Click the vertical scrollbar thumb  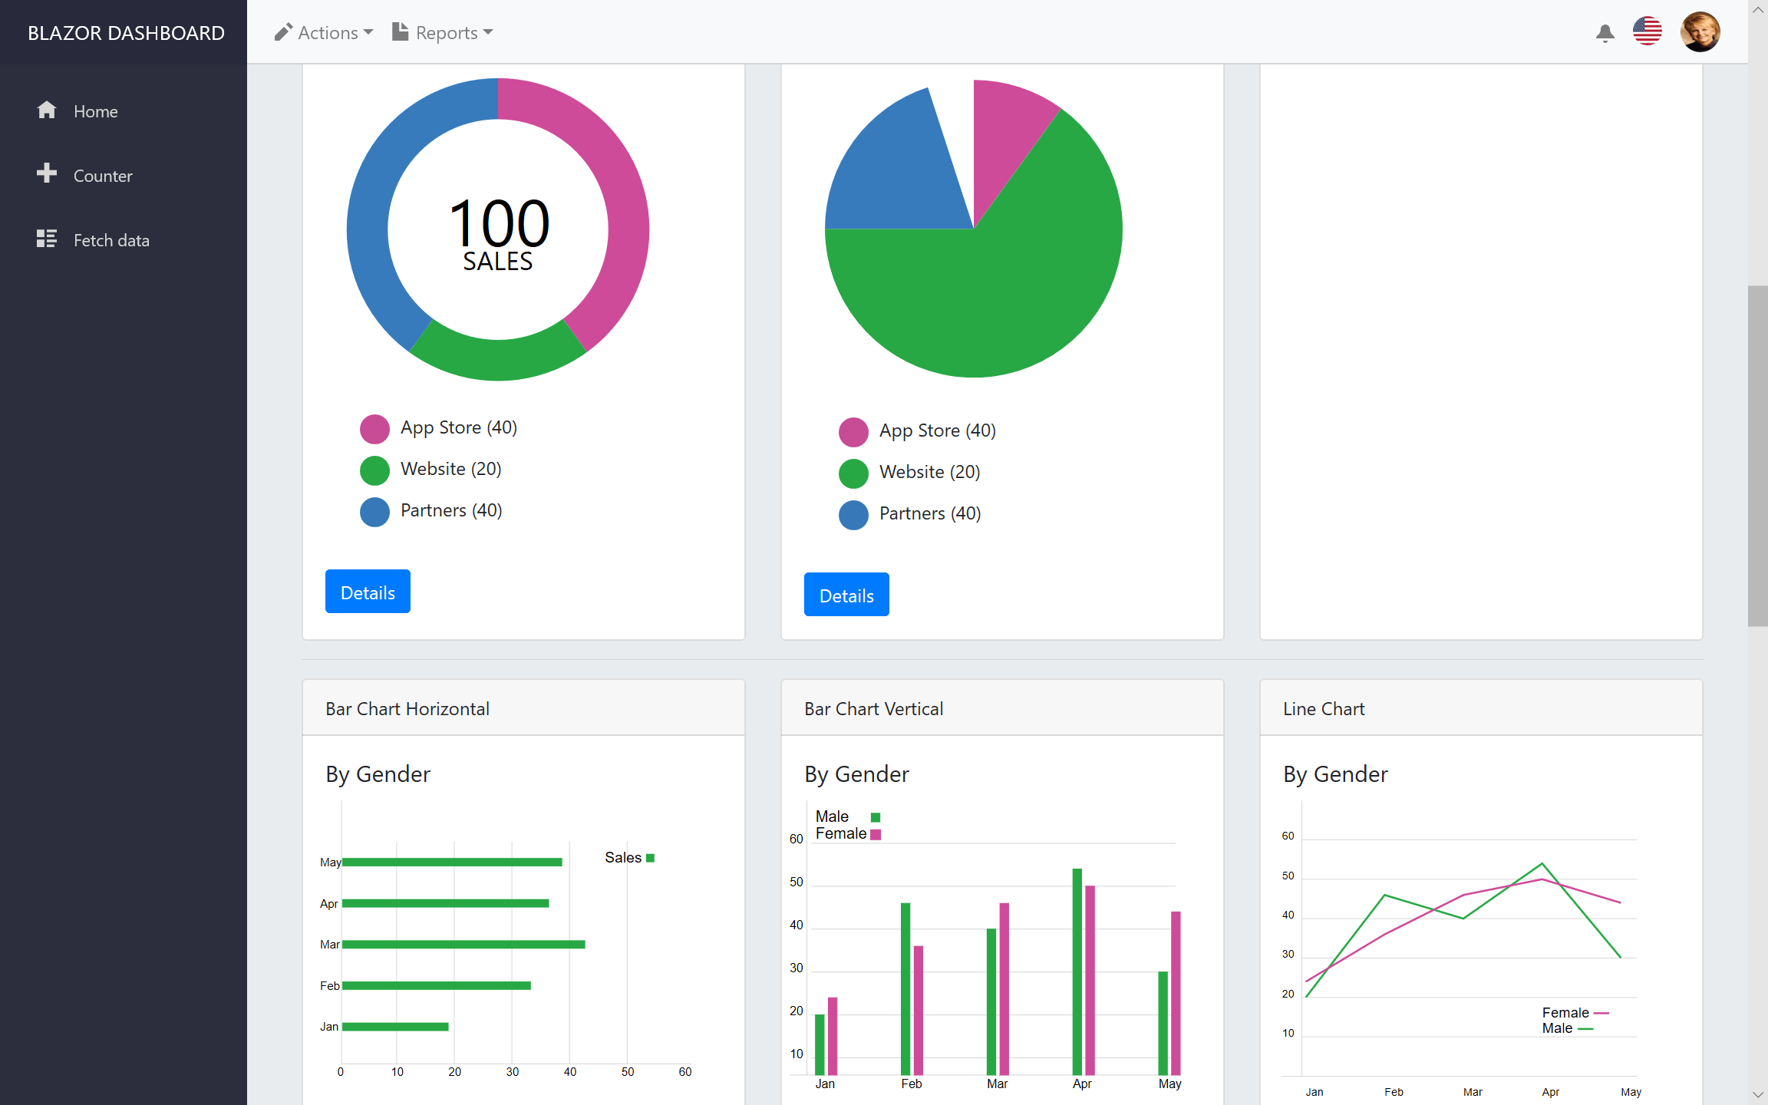coord(1757,456)
